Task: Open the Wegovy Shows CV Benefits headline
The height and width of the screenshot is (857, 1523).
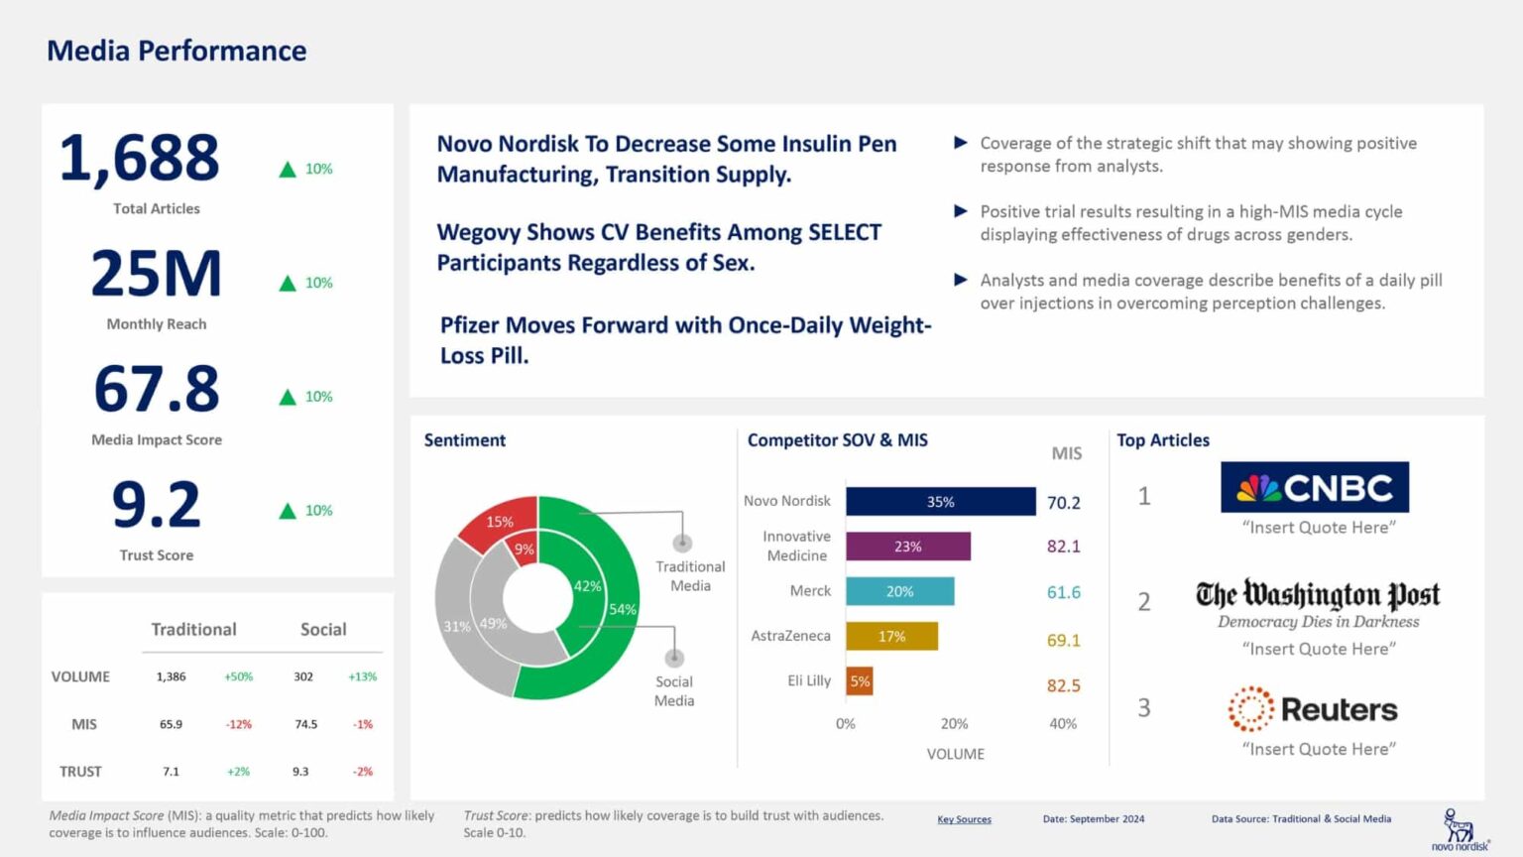Action: coord(658,247)
